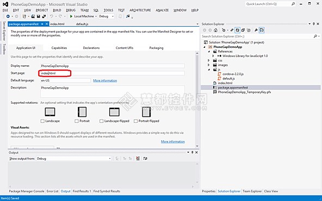The height and width of the screenshot is (201, 322).
Task: Open the Server Explorer side tab
Action: click(4, 31)
